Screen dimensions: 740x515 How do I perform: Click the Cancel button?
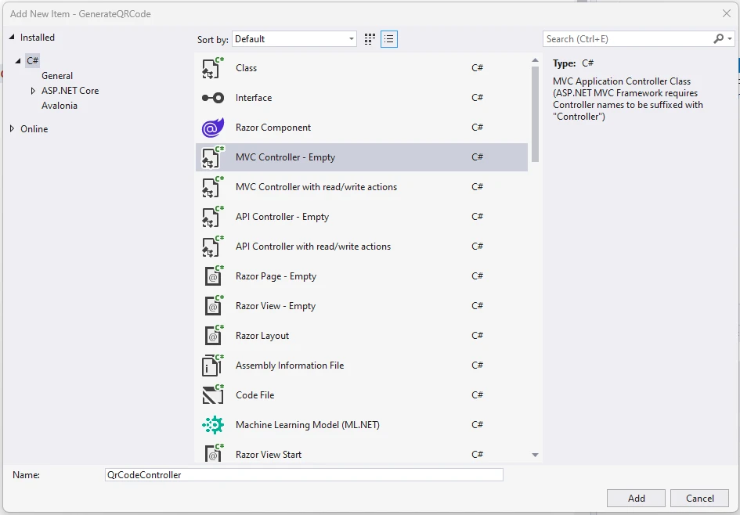coord(699,499)
